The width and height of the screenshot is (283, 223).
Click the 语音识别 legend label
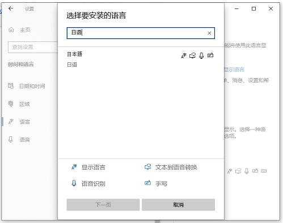coord(94,183)
